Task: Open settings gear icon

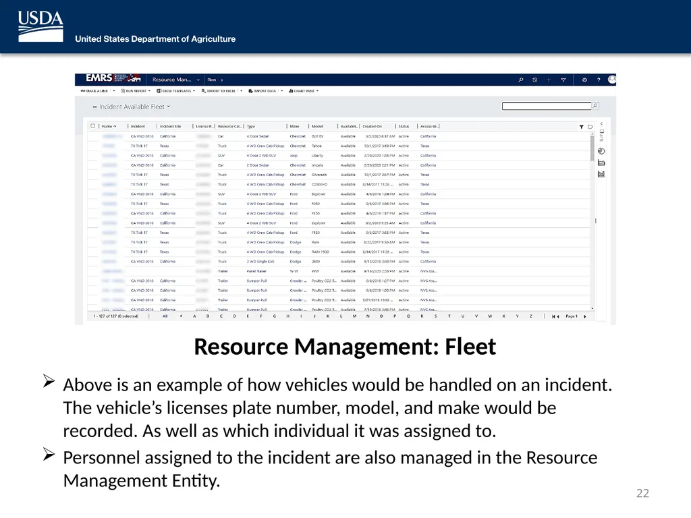Action: click(x=584, y=80)
